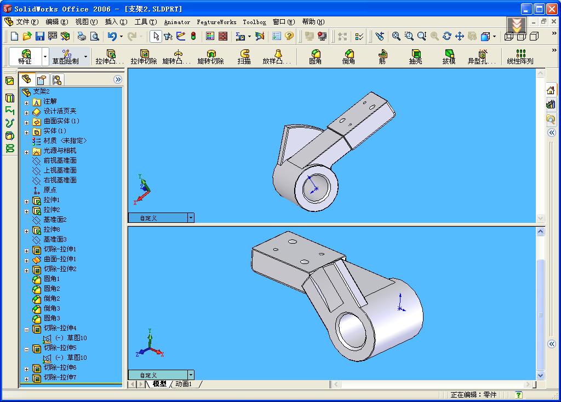Click the Zoom to fit magnifier icon
Viewport: 561px width, 402px height.
point(396,36)
